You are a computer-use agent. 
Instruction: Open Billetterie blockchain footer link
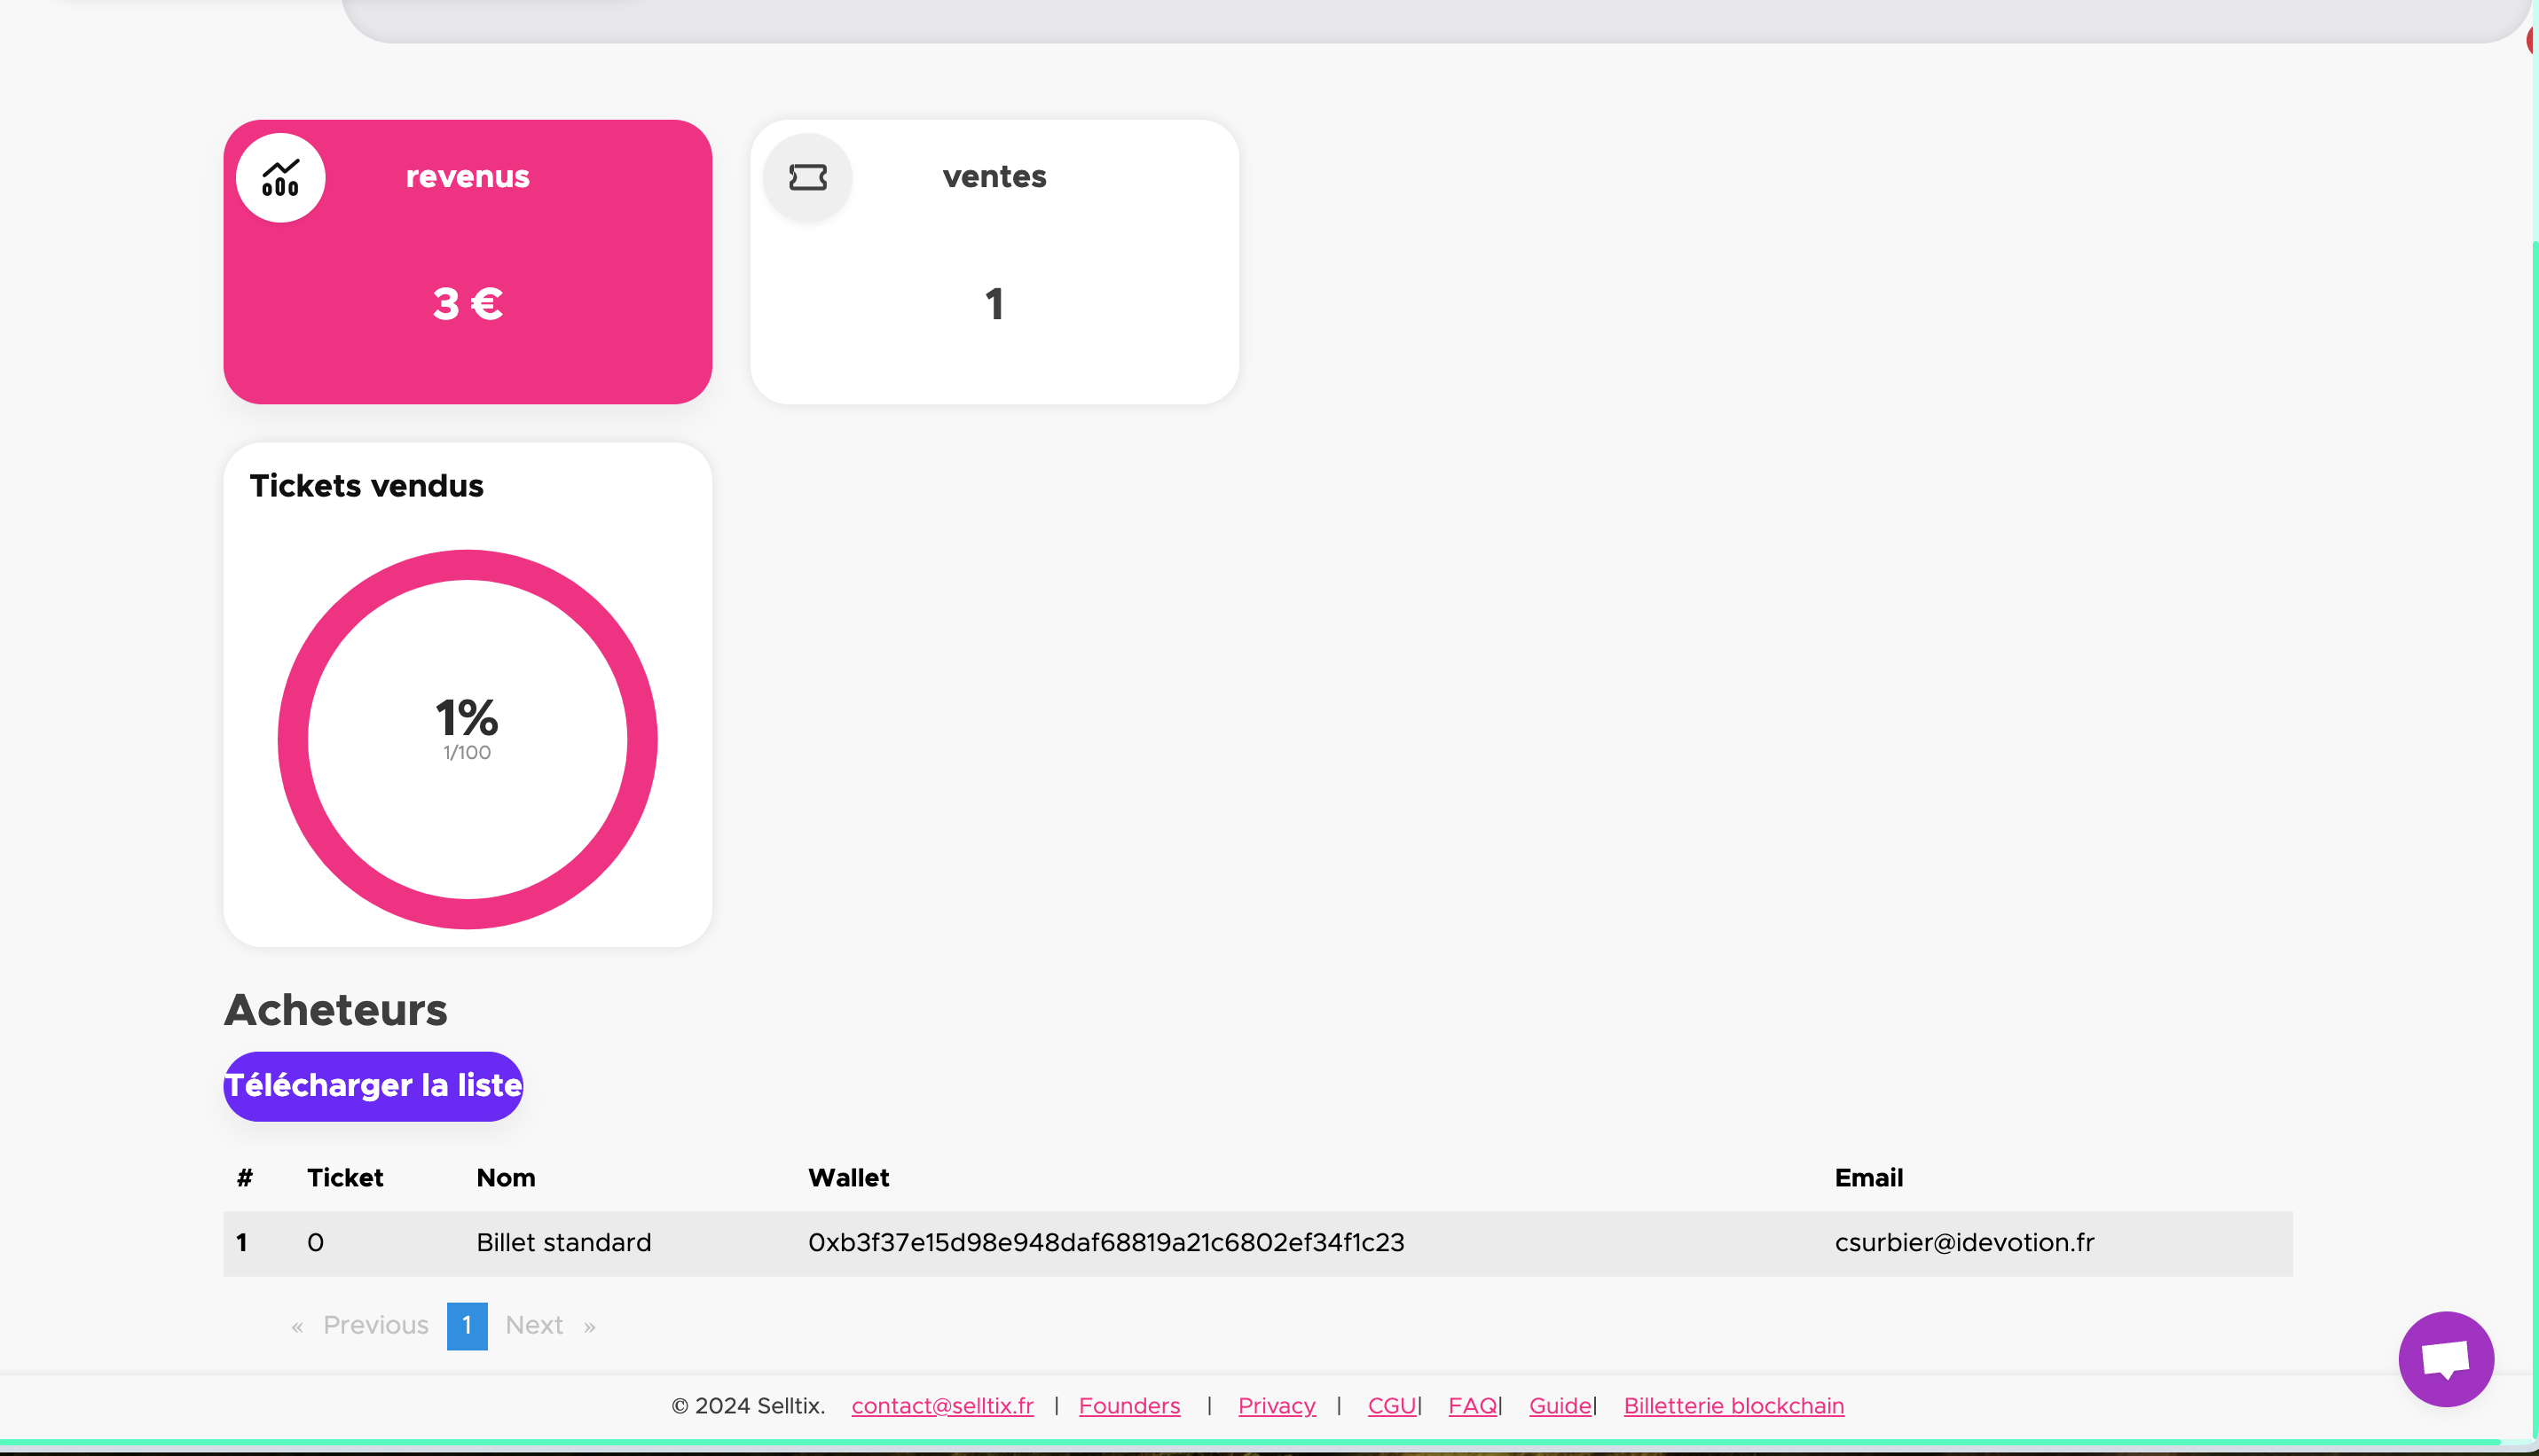pyautogui.click(x=1733, y=1406)
